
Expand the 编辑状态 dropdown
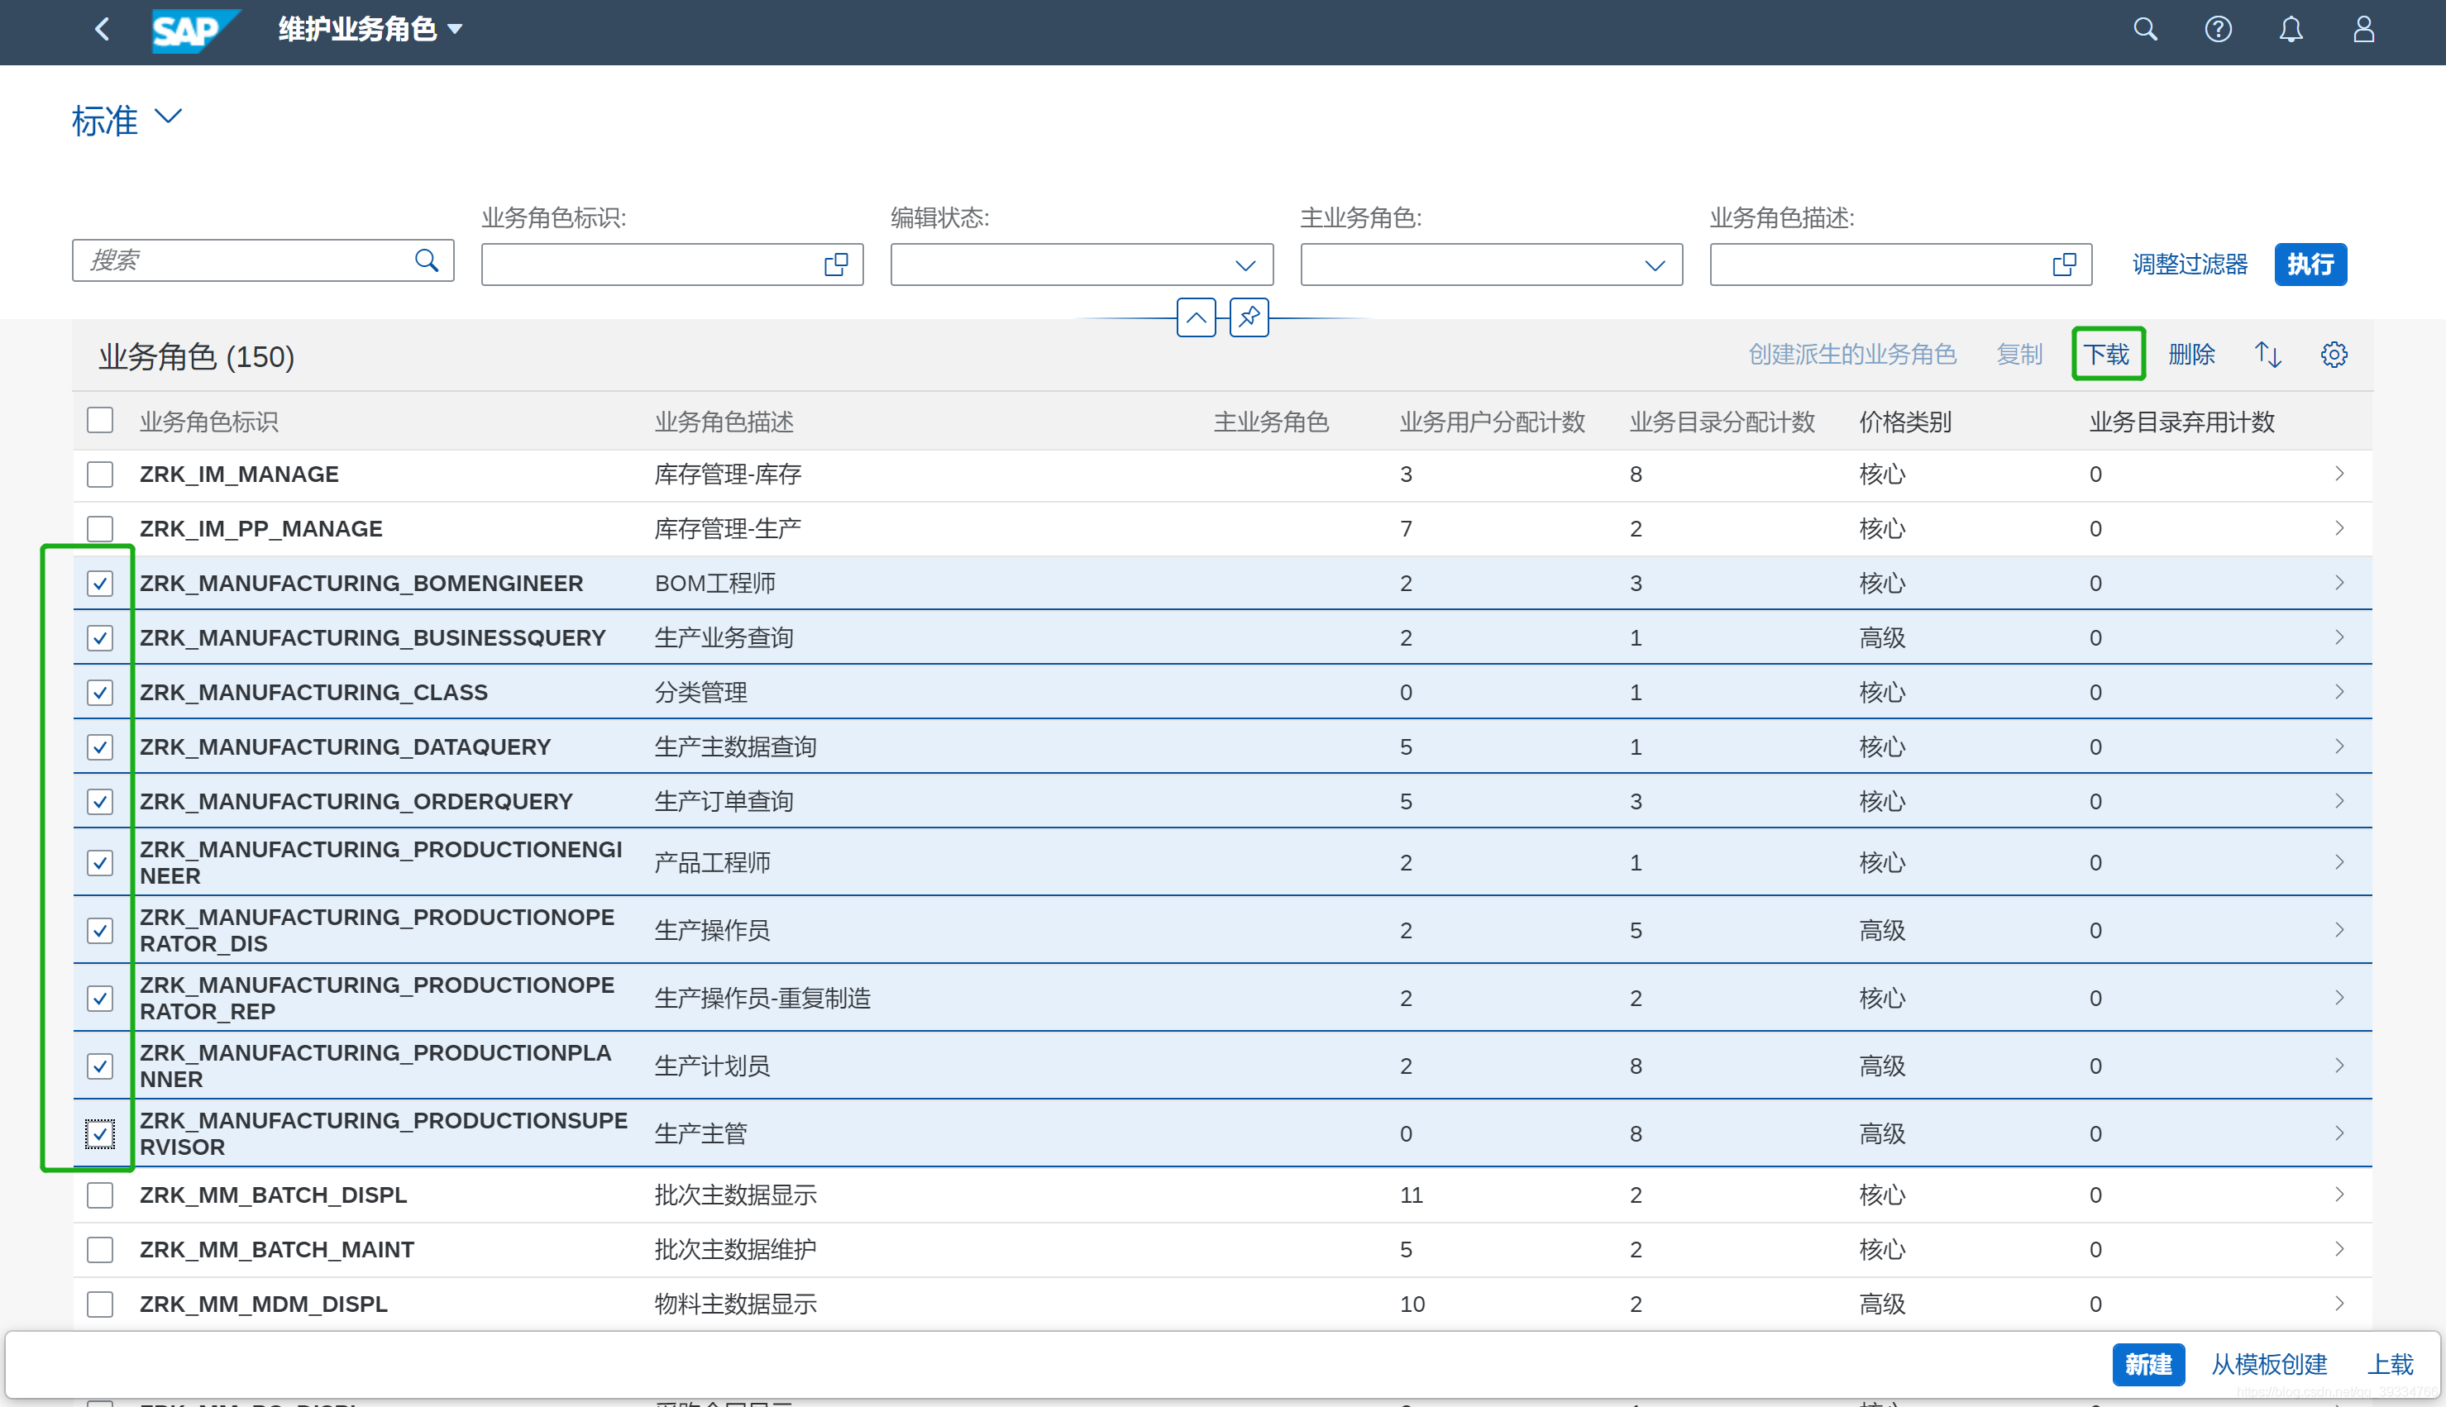click(1244, 265)
